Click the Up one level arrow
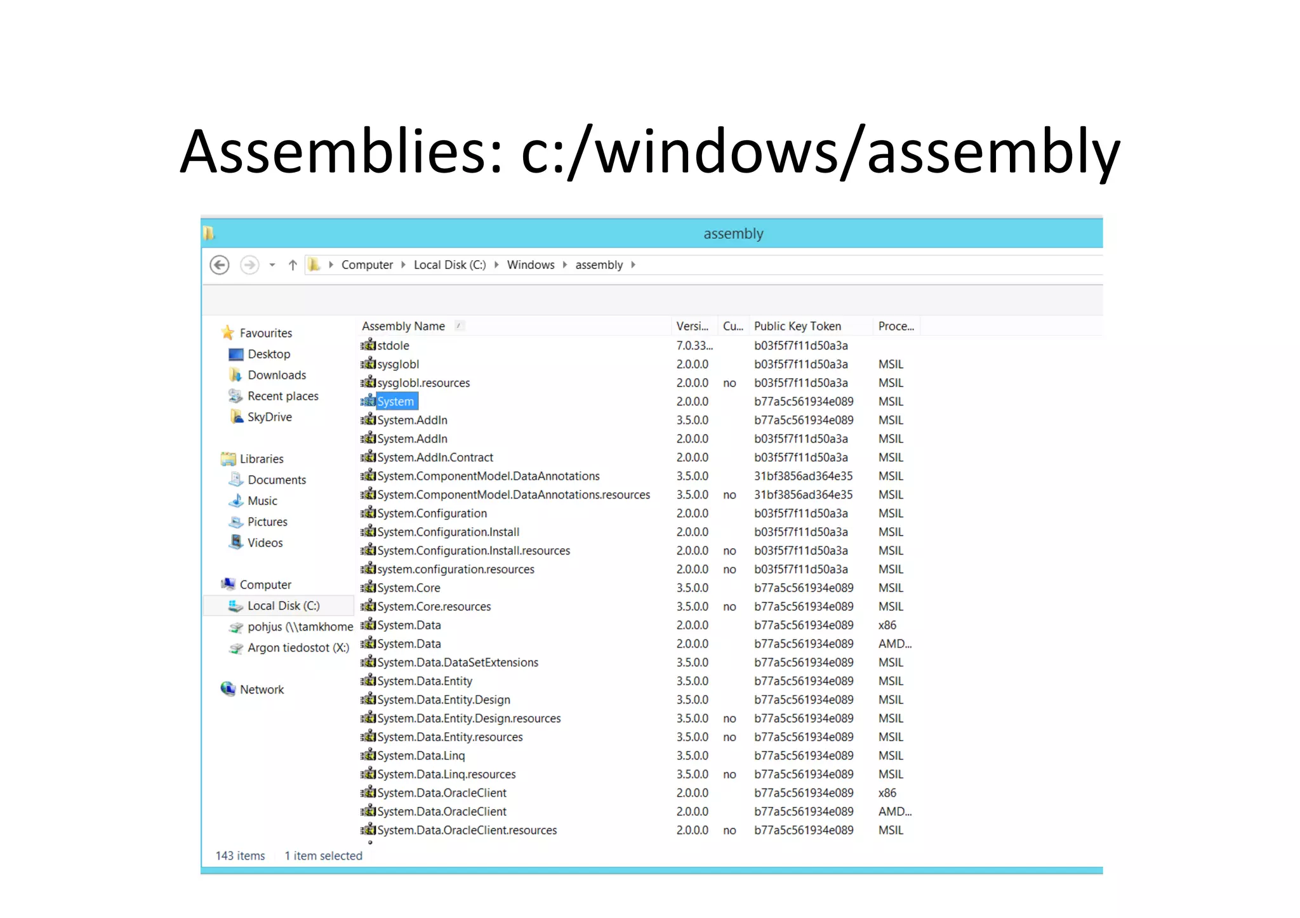Image resolution: width=1300 pixels, height=918 pixels. coord(293,265)
